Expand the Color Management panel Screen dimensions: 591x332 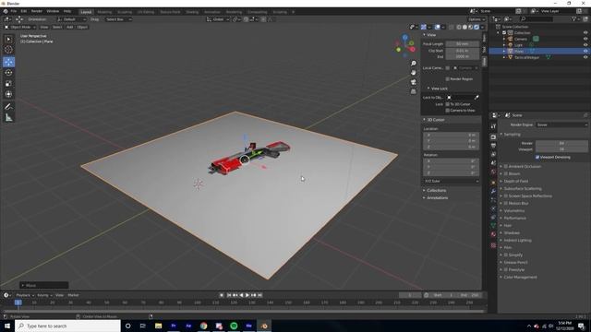click(520, 277)
